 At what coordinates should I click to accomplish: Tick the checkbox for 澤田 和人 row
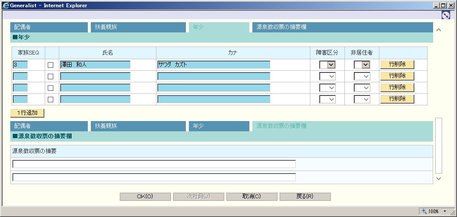coord(50,65)
